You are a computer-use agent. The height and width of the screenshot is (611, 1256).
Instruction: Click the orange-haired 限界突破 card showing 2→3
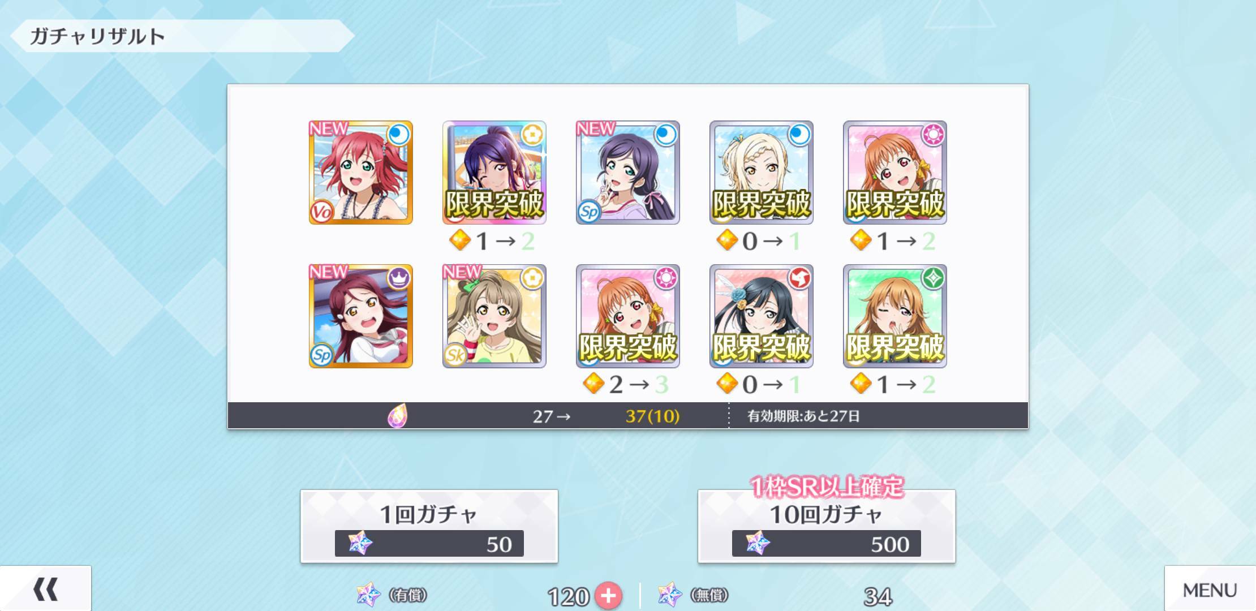click(x=627, y=316)
